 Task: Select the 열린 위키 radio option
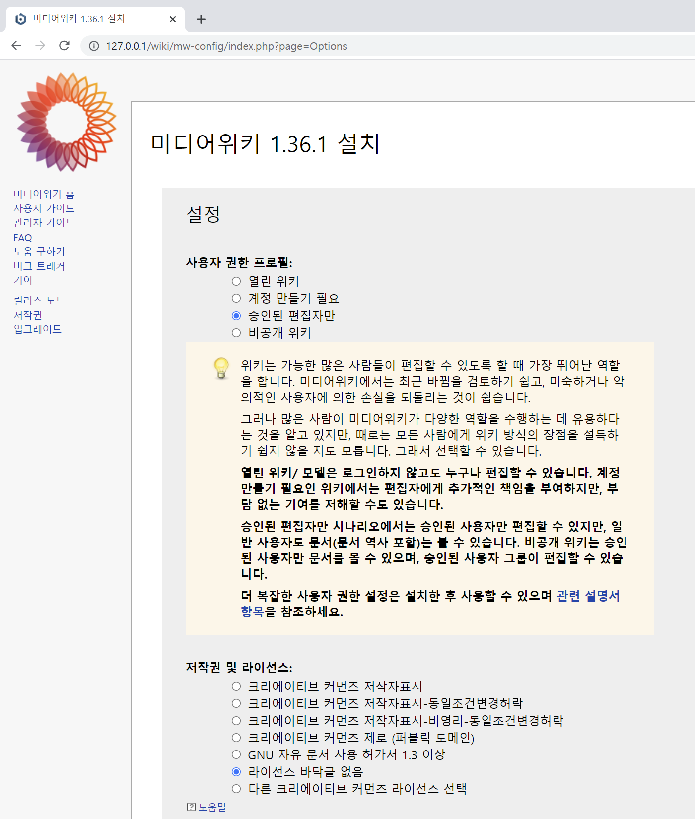click(x=236, y=281)
